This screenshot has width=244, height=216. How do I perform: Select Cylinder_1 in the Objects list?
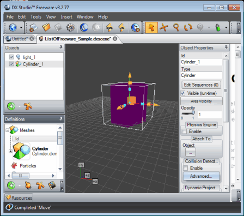33,64
